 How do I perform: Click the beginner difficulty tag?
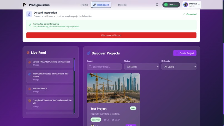tap(96, 120)
